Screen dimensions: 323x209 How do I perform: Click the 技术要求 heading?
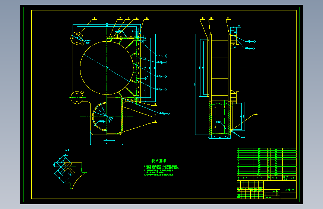point(159,161)
